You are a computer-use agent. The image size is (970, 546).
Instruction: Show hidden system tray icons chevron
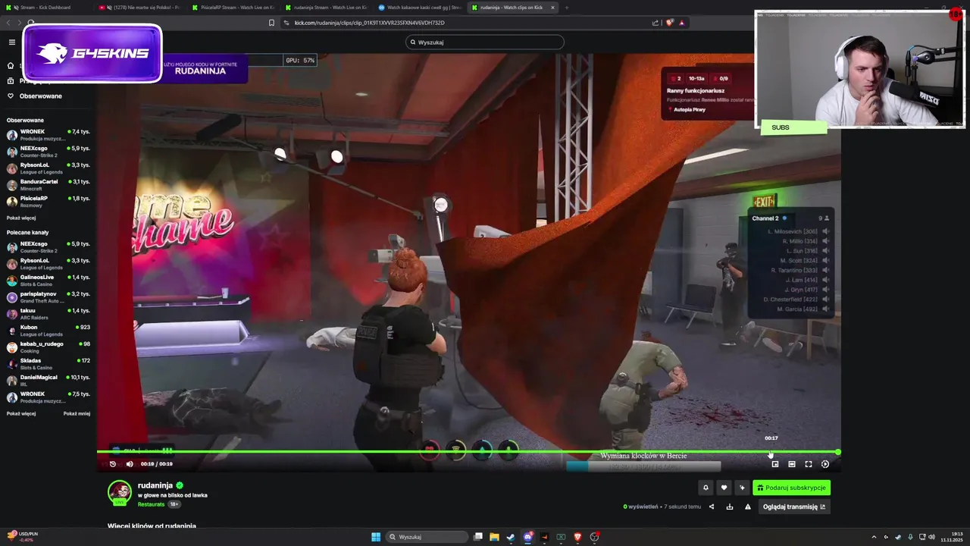click(874, 537)
